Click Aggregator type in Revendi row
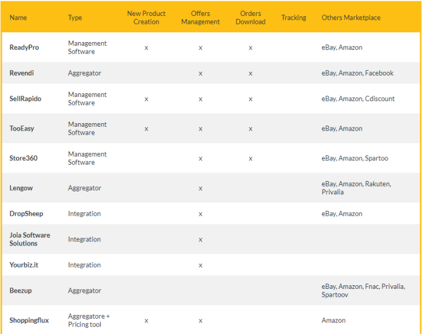The image size is (422, 334). pos(85,73)
